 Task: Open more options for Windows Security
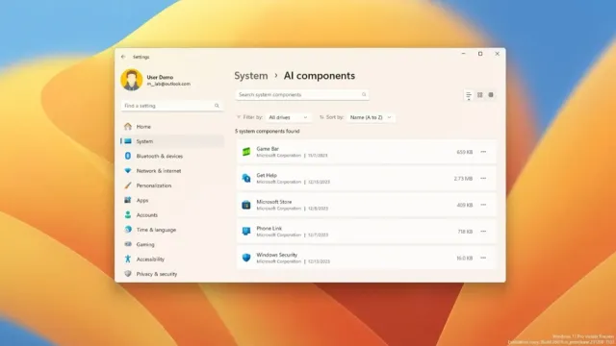click(483, 258)
